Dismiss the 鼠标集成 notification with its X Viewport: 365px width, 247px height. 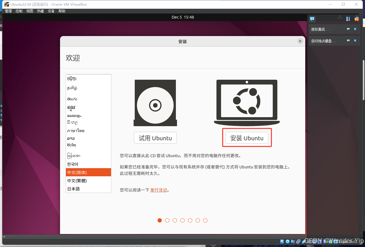(355, 29)
